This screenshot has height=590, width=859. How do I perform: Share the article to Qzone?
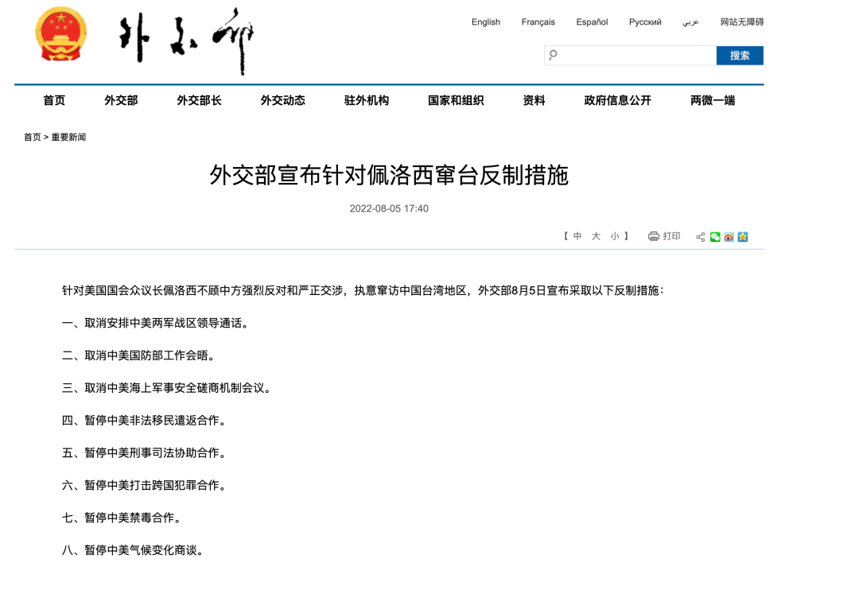pyautogui.click(x=742, y=236)
